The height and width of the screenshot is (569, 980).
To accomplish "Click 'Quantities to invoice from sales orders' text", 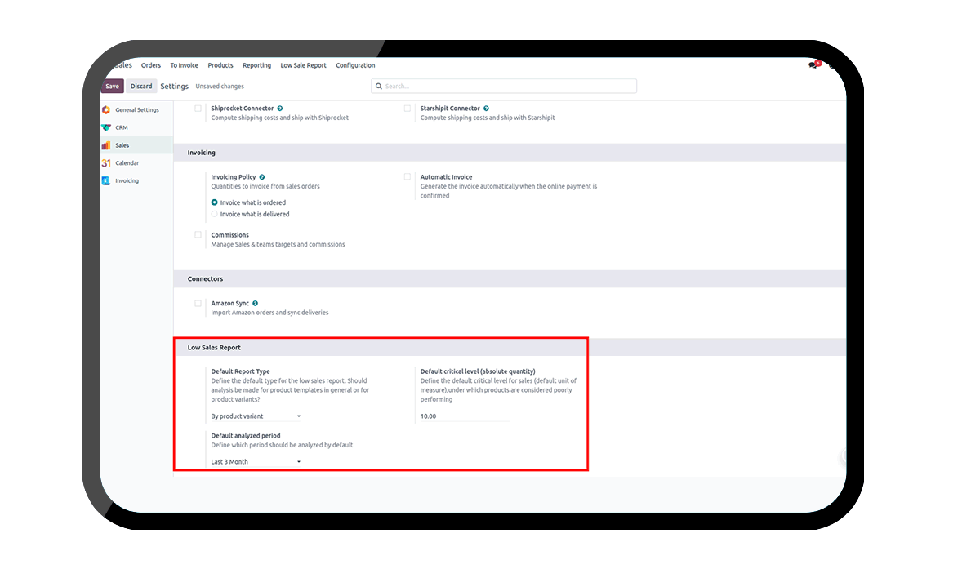I will pyautogui.click(x=265, y=186).
